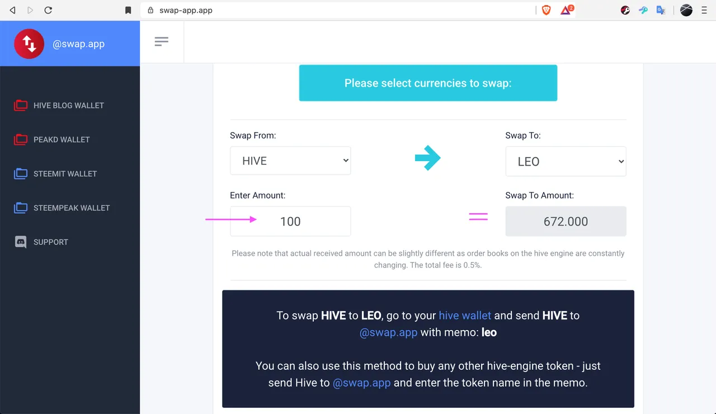Click the Hive Blog Wallet folder icon
Screen dimensions: 716x414
pos(21,105)
